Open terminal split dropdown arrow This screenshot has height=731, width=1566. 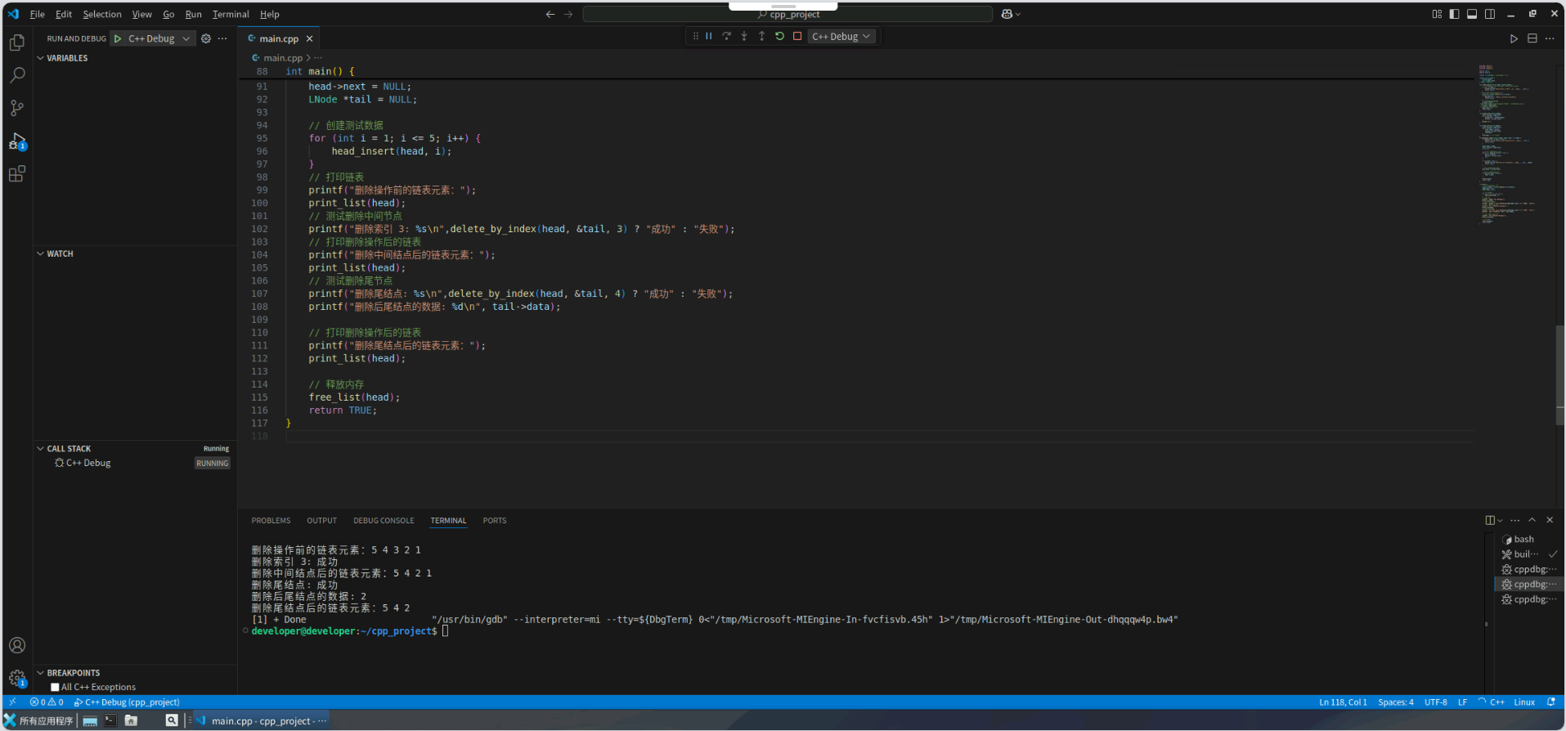coord(1500,520)
